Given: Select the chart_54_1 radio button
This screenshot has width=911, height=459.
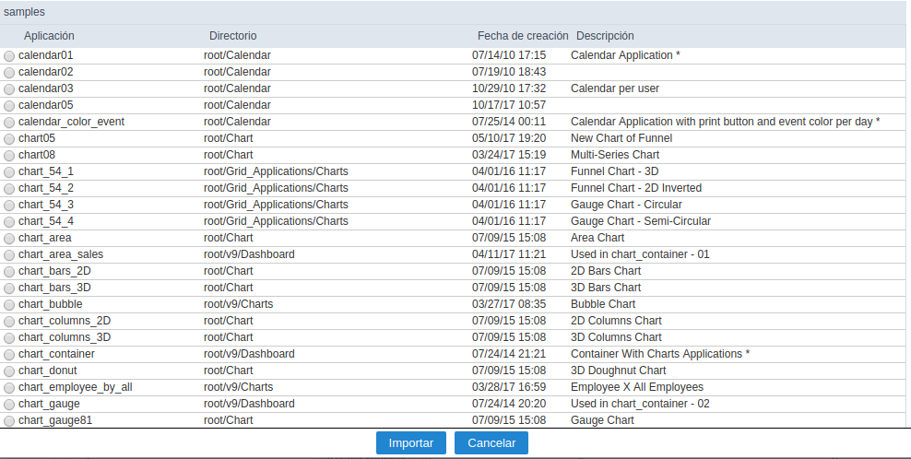Looking at the screenshot, I should (x=9, y=172).
